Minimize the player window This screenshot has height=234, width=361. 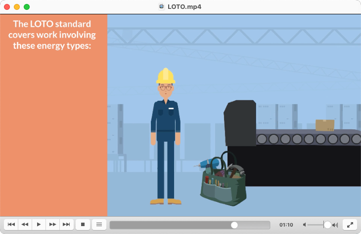pos(17,7)
